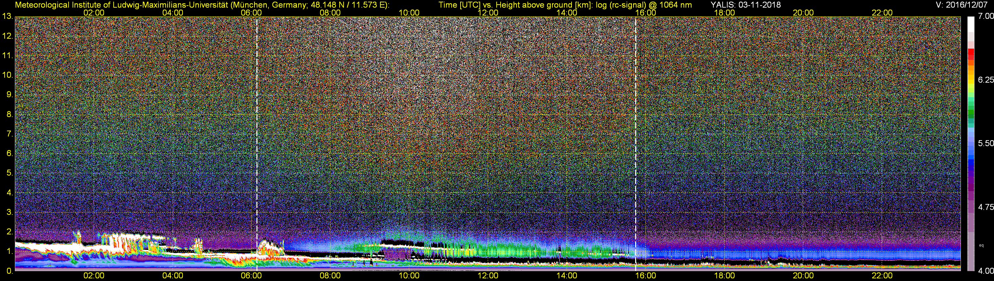The width and height of the screenshot is (994, 281).
Task: Click the 5 km height axis label
Action: click(x=10, y=173)
